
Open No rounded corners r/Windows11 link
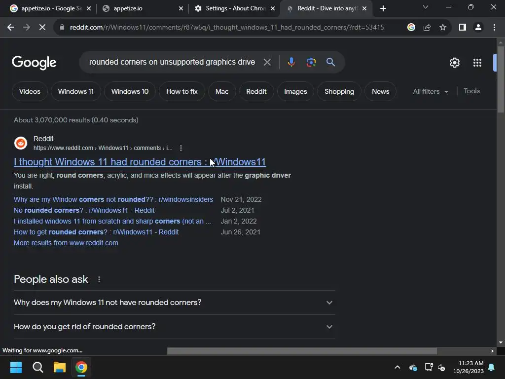tap(84, 210)
